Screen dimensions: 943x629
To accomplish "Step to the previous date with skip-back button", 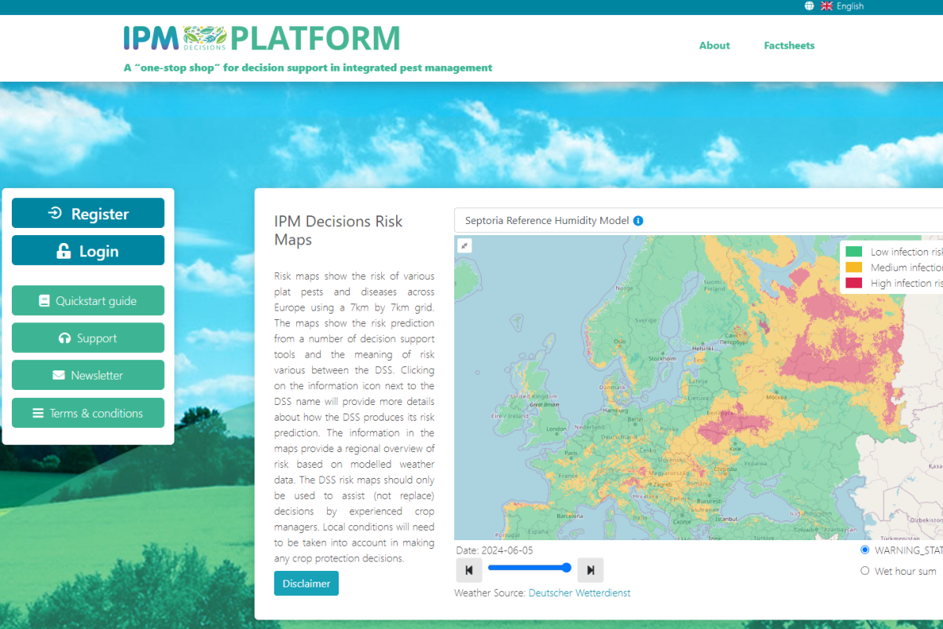I will click(x=468, y=570).
